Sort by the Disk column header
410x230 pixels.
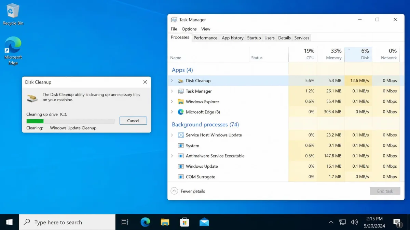[358, 54]
